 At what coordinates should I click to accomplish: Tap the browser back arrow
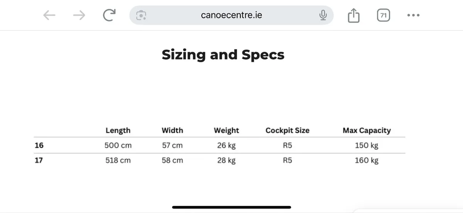[49, 15]
